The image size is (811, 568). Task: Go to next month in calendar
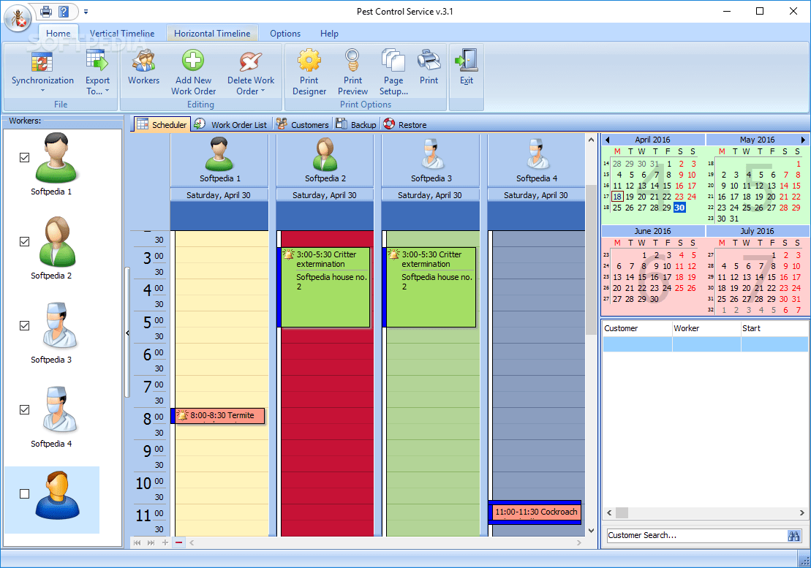pos(803,140)
